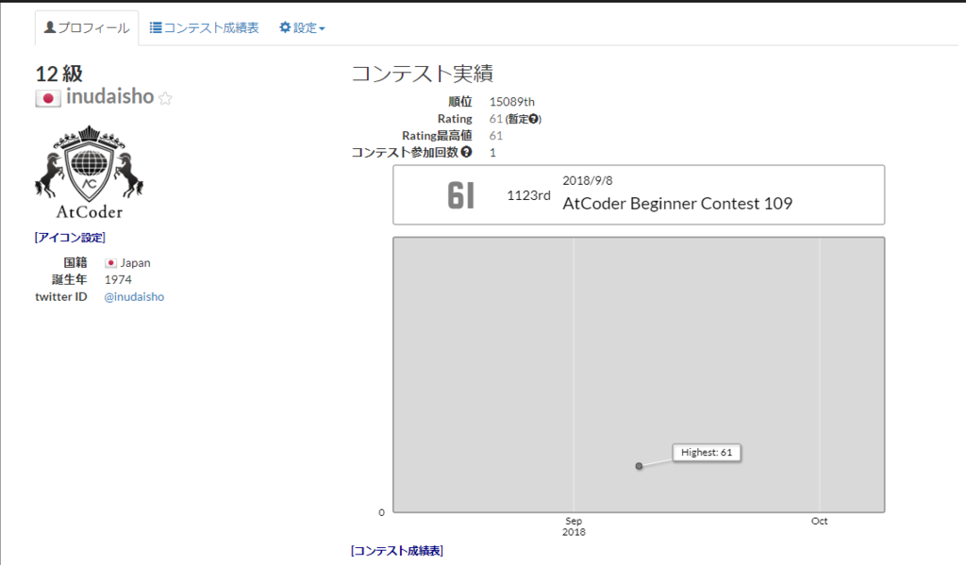Click the star icon next to inudaisho
The height and width of the screenshot is (565, 966).
coord(165,98)
